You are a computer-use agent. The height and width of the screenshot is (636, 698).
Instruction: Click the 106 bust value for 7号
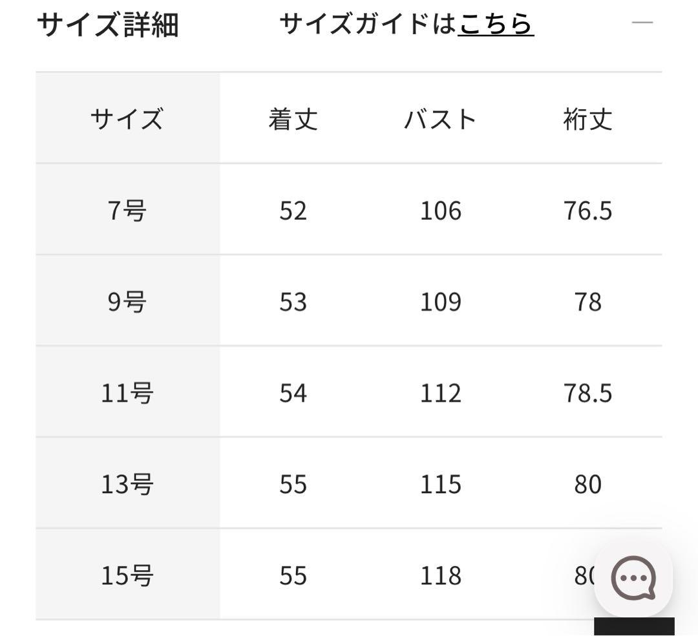click(441, 211)
